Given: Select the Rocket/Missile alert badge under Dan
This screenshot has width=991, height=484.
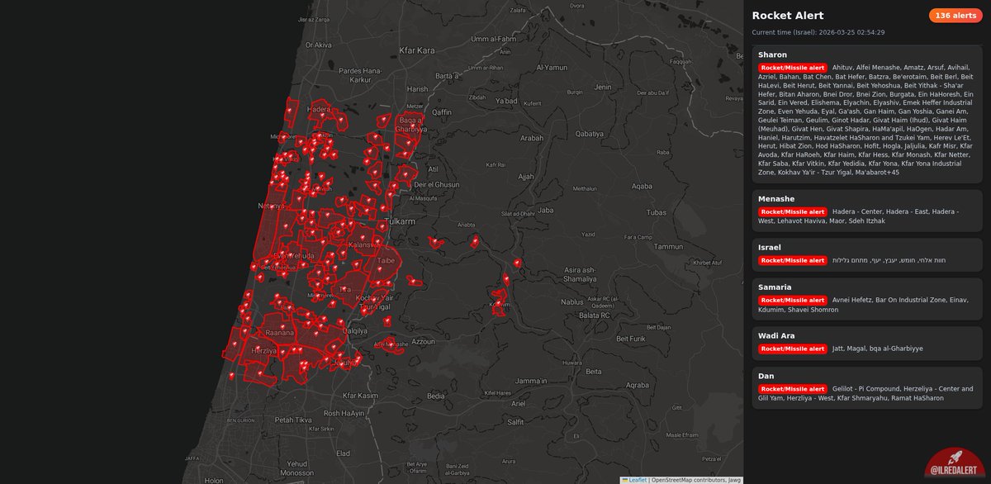Looking at the screenshot, I should pos(793,389).
